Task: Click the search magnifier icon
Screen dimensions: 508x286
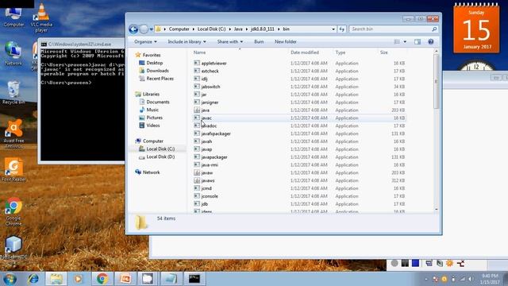Action: [434, 29]
